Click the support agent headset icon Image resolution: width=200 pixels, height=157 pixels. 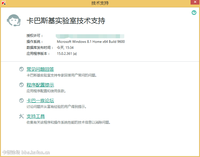point(14,20)
